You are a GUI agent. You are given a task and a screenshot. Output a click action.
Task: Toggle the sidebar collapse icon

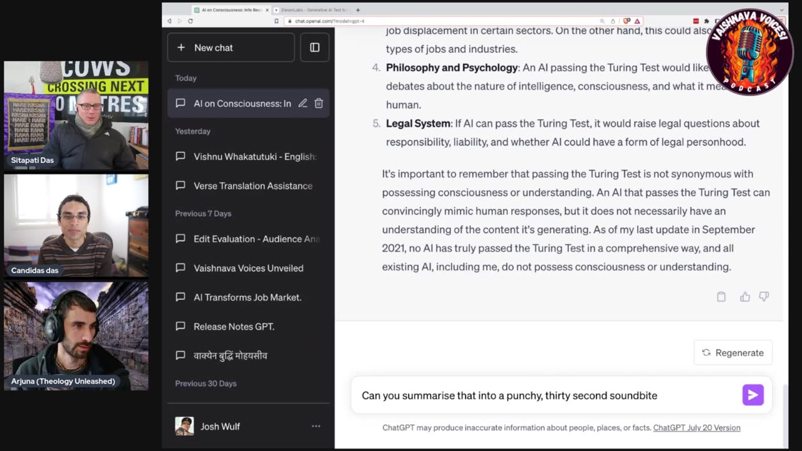tap(315, 48)
